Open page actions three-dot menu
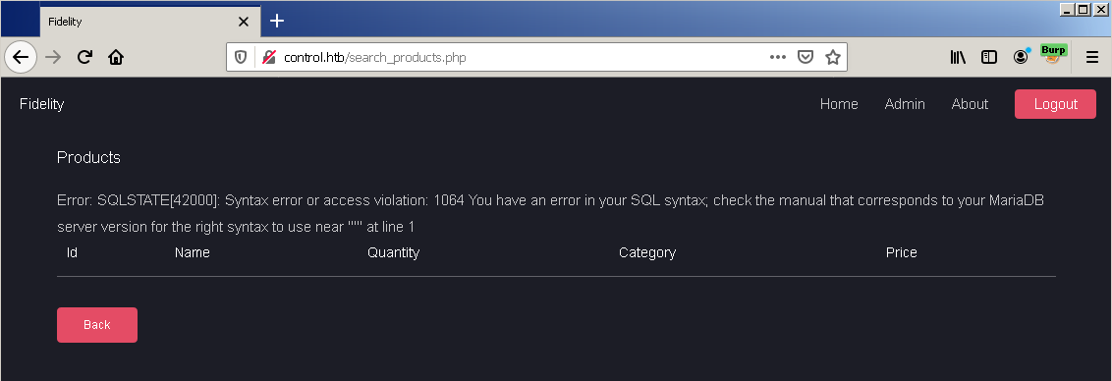The image size is (1112, 381). tap(778, 58)
